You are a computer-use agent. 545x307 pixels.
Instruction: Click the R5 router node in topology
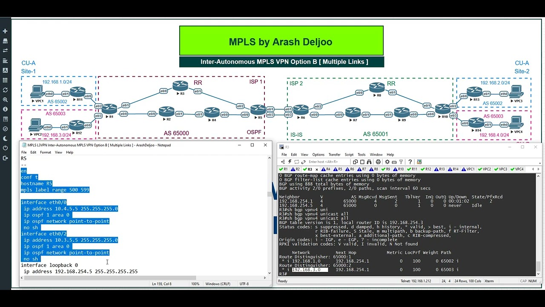click(x=258, y=110)
